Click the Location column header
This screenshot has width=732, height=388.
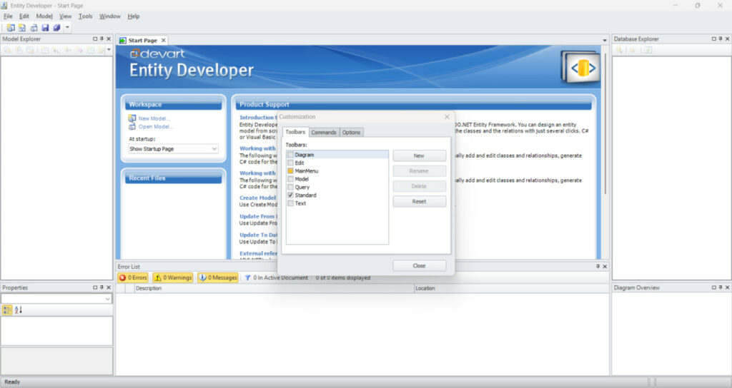point(511,288)
